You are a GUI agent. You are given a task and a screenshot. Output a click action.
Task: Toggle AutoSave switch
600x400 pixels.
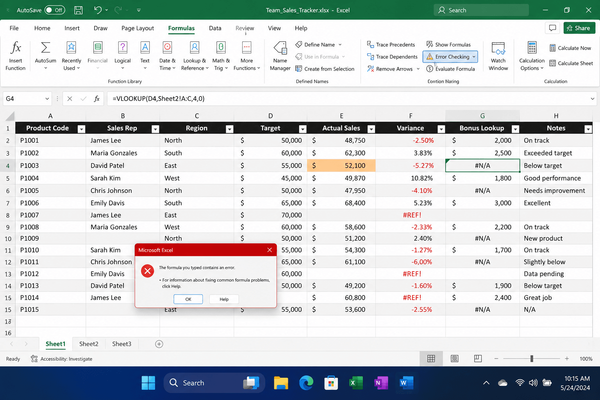[x=55, y=10]
